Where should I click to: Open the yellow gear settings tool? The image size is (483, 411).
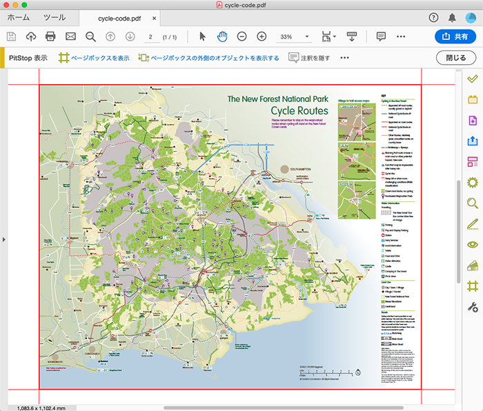click(x=473, y=182)
